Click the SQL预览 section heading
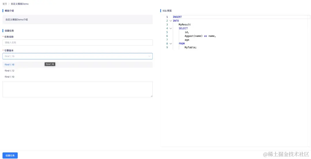 tap(167, 11)
